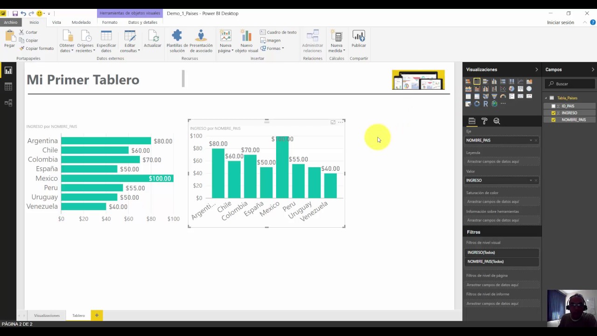Screen dimensions: 597x336
Task: Open the Analytics magnifier pane
Action: (x=497, y=121)
